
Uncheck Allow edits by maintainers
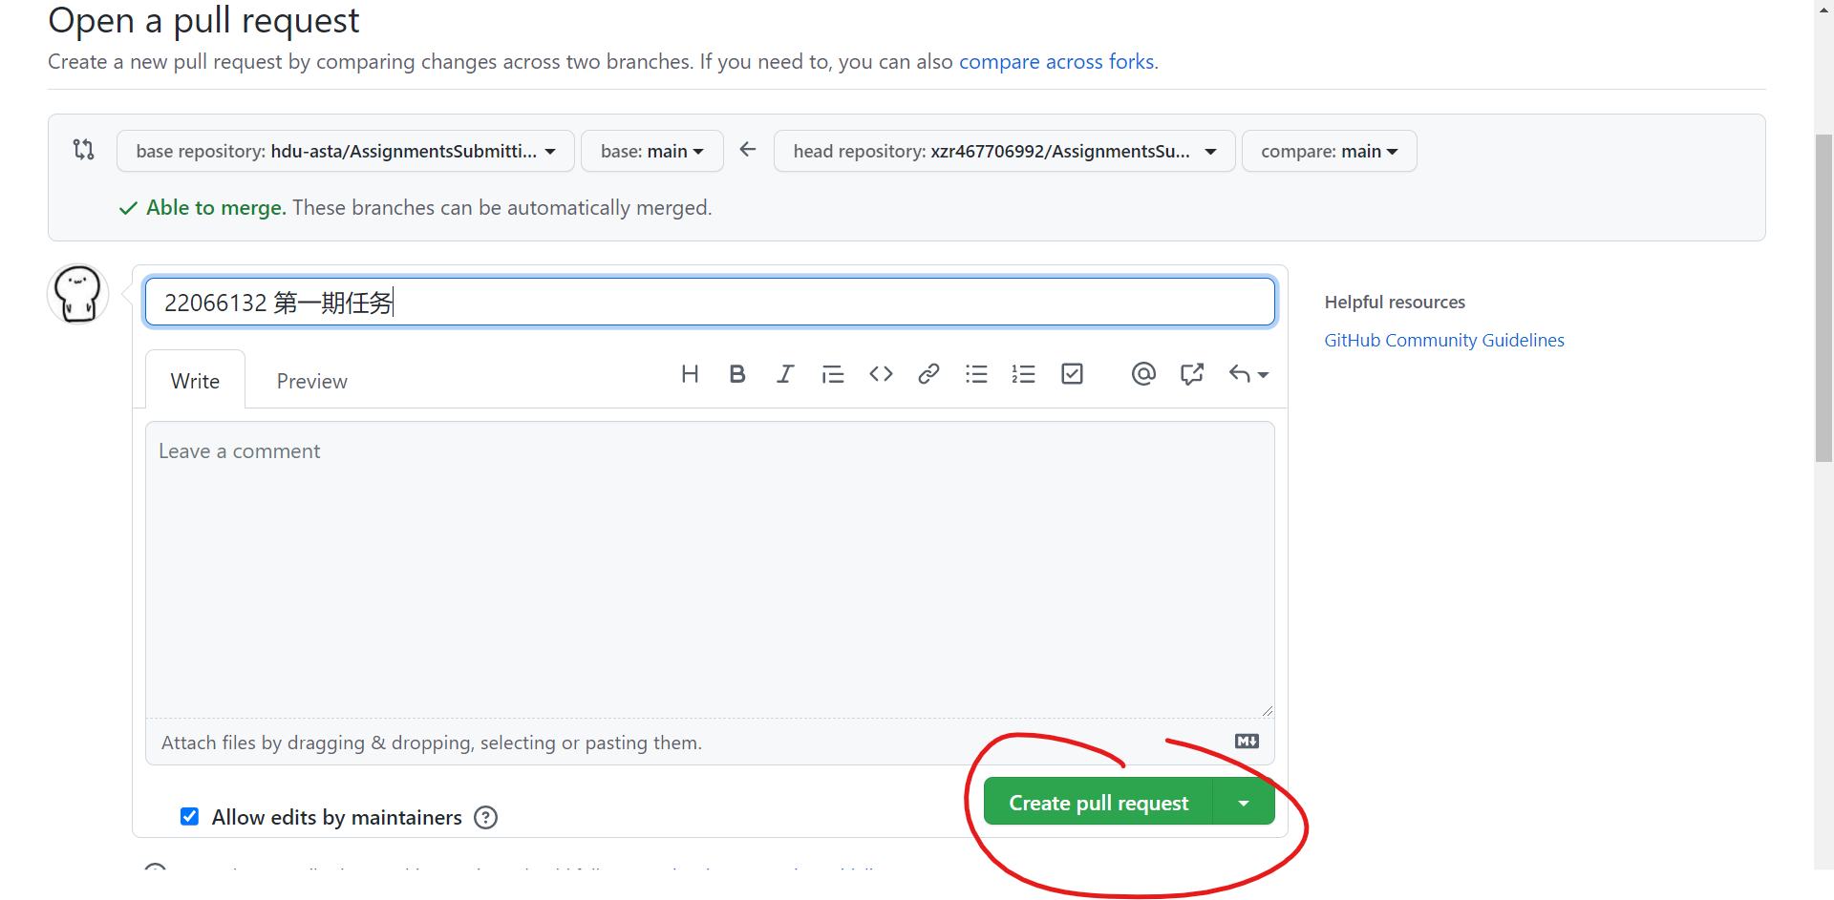tap(190, 817)
